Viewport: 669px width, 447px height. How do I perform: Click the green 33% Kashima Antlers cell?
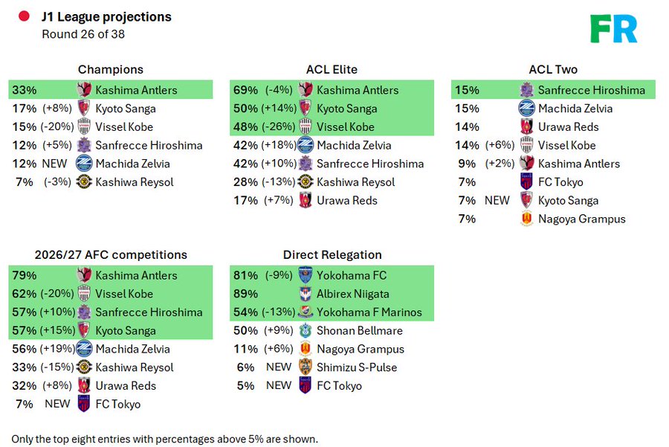(25, 90)
